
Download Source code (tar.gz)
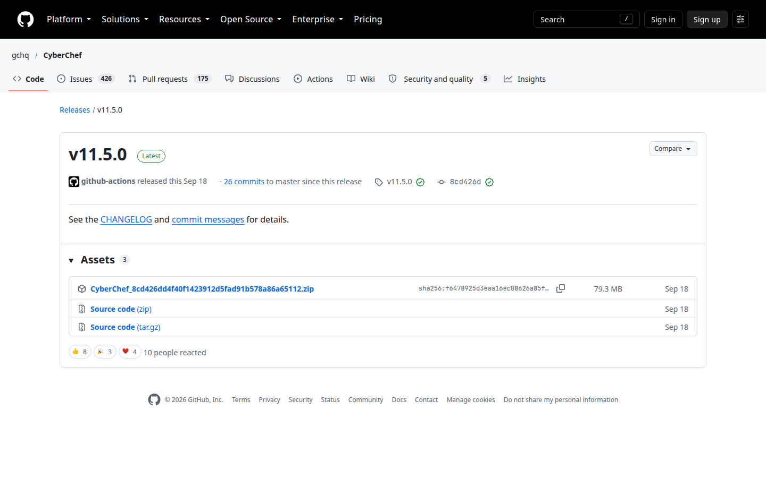click(x=126, y=327)
